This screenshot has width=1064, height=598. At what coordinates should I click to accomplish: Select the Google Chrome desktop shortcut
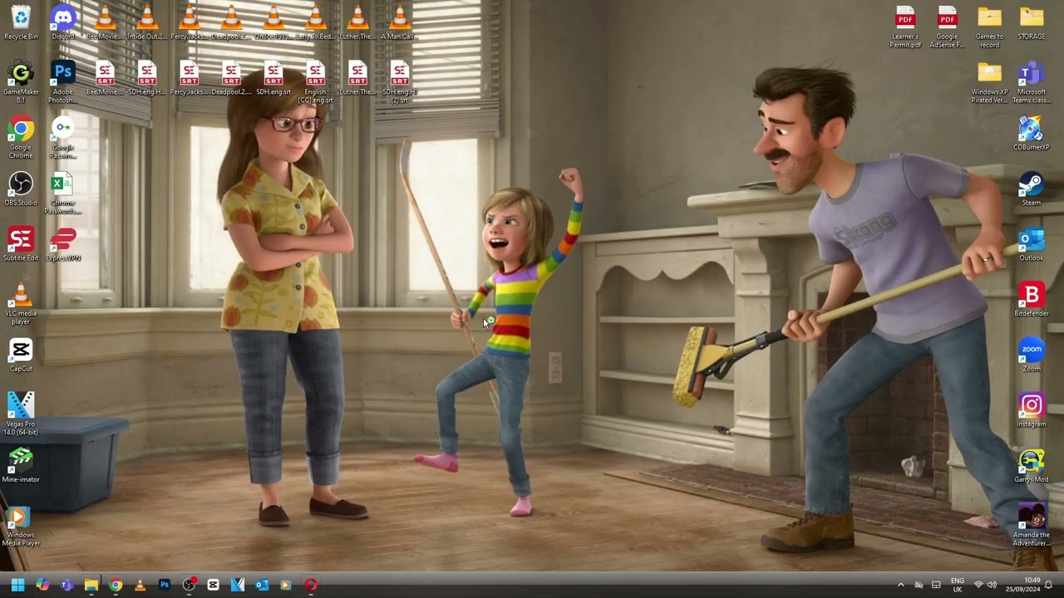[21, 137]
